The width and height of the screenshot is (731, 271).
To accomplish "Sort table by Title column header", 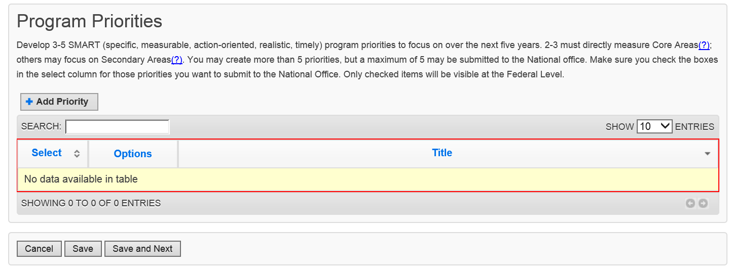I will (442, 153).
